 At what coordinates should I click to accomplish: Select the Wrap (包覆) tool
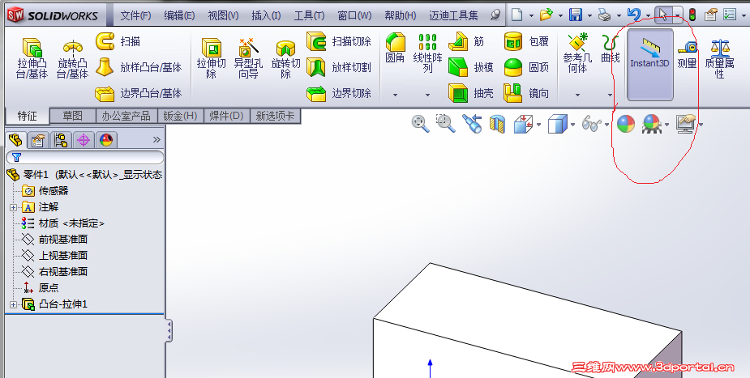(526, 41)
